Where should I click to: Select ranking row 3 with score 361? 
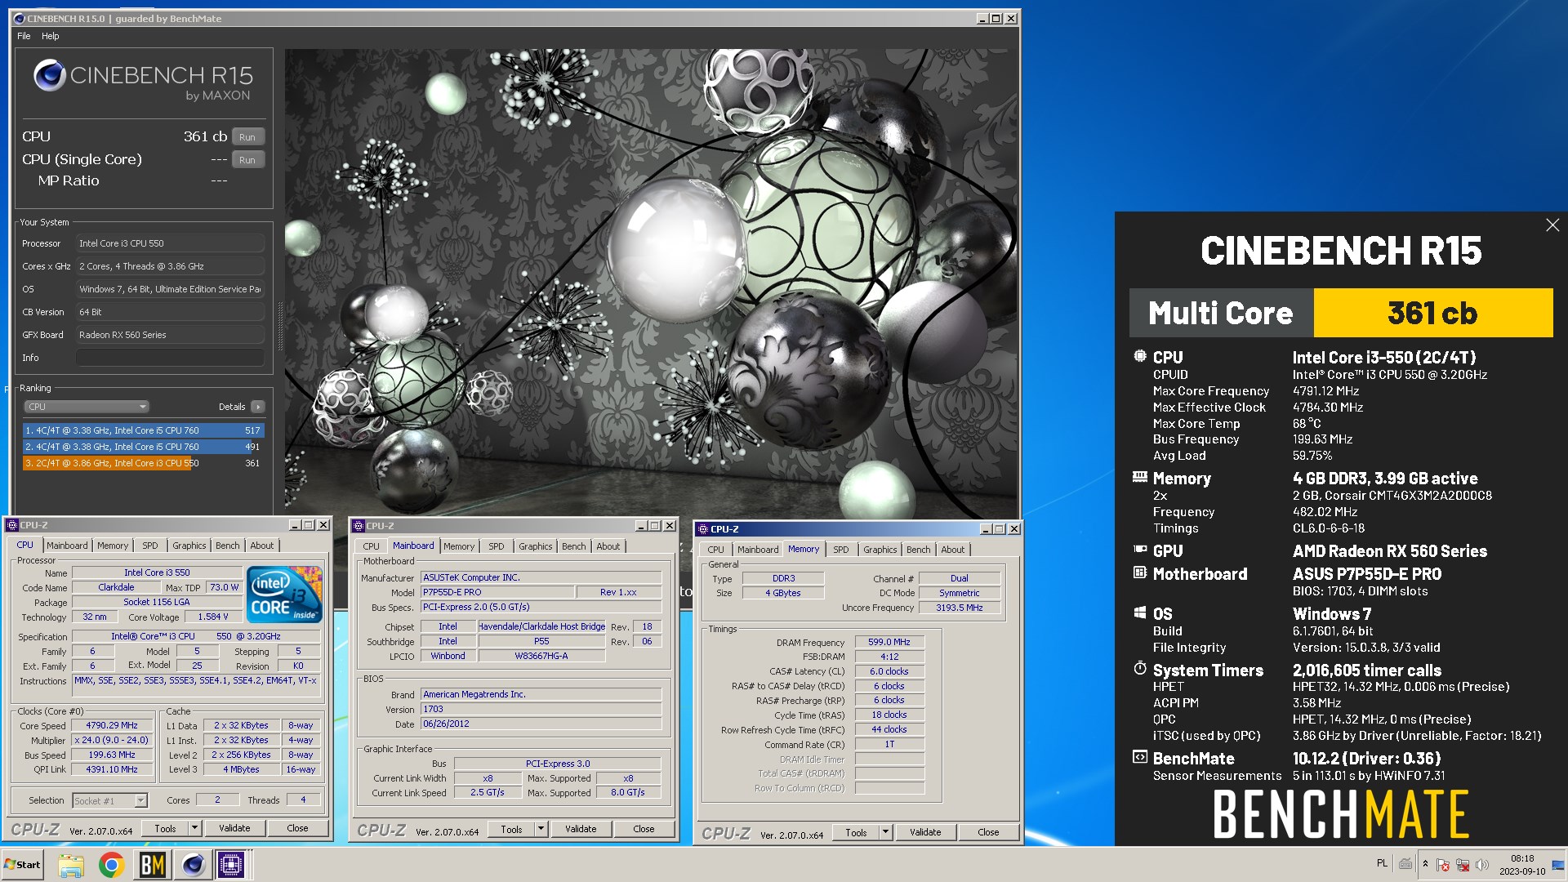point(143,463)
